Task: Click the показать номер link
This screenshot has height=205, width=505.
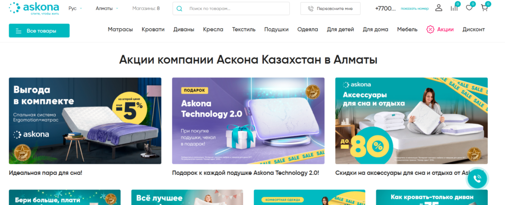Action: (414, 9)
